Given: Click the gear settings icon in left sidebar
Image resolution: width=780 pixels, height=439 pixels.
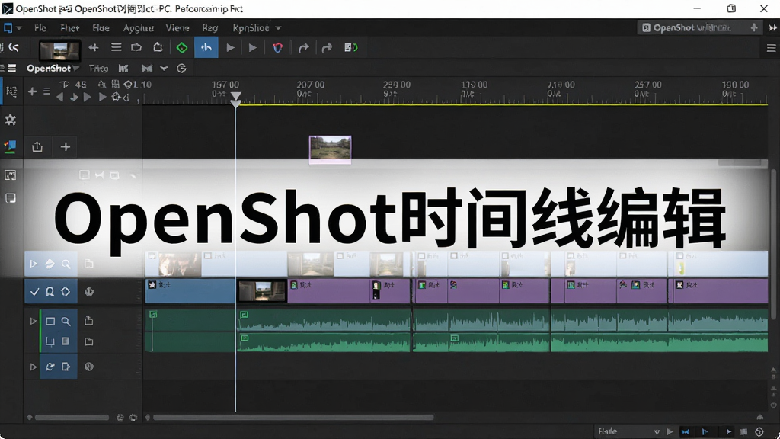Looking at the screenshot, I should tap(10, 120).
